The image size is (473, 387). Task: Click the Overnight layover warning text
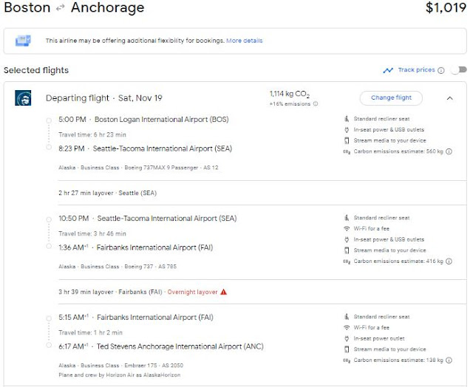pos(191,292)
